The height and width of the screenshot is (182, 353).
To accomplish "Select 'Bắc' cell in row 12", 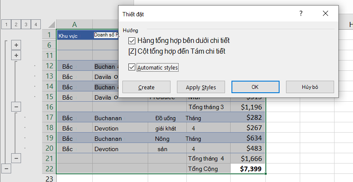I will click(75, 66).
